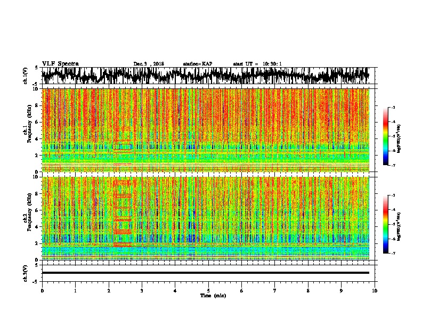Click the ch.3 flat black voltage trace
Image resolution: width=422 pixels, height=326 pixels.
205,273
